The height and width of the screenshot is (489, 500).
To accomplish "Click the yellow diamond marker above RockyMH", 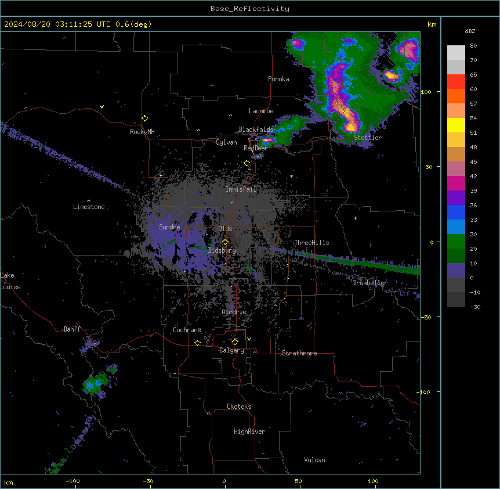I will [x=145, y=118].
